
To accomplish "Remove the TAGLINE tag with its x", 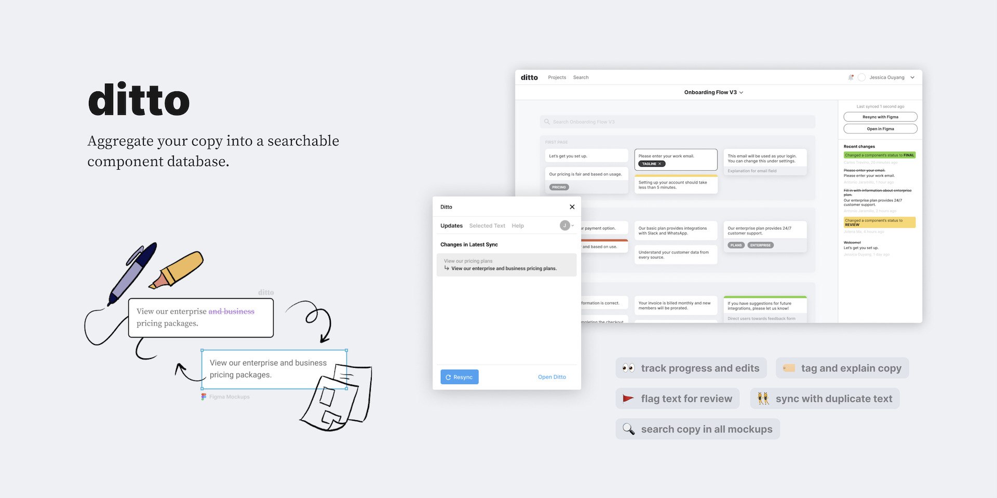I will [x=660, y=164].
